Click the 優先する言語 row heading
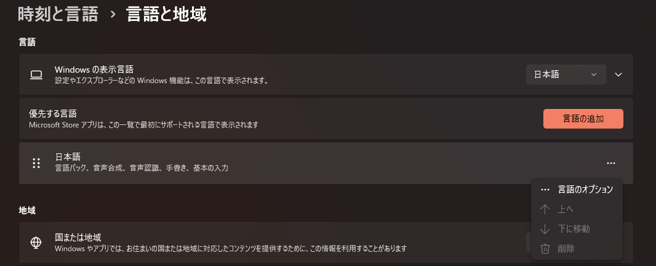Image resolution: width=656 pixels, height=266 pixels. [53, 114]
